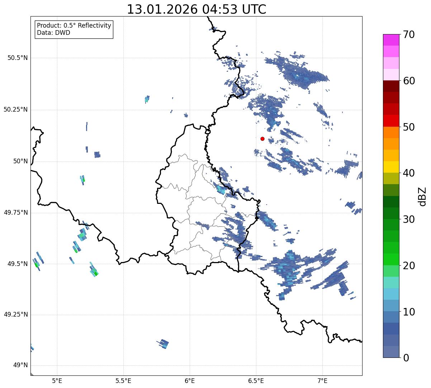Click the plot title timestamp 13.01.2026 04:53 UTC
Viewport: 431px width, 388px height.
click(x=196, y=9)
